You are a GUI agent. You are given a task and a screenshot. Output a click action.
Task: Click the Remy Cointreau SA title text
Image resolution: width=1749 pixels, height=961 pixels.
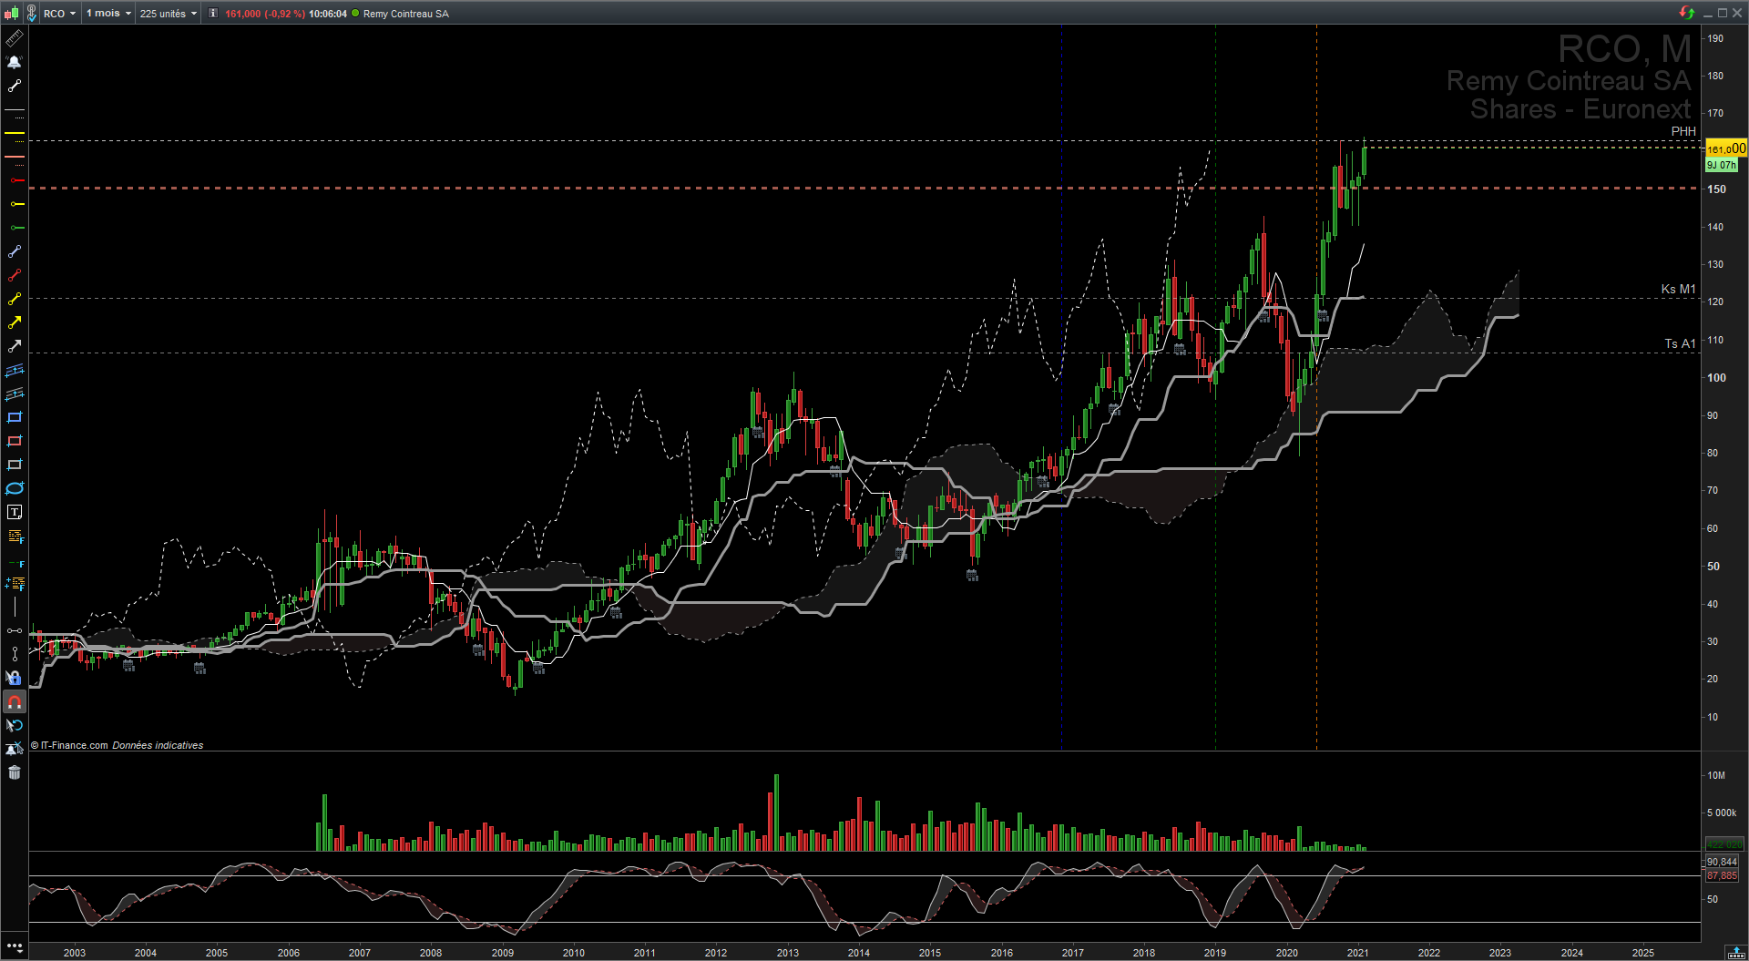coord(406,14)
